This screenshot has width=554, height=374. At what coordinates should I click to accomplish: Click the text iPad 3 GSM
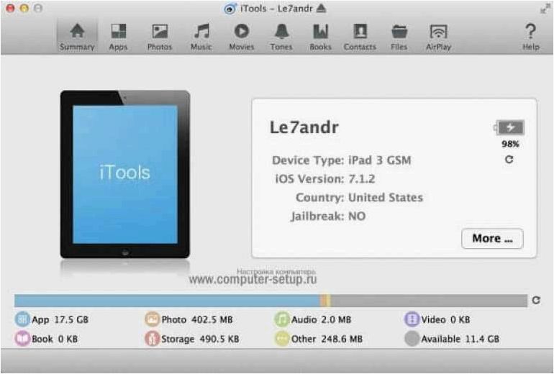(380, 160)
